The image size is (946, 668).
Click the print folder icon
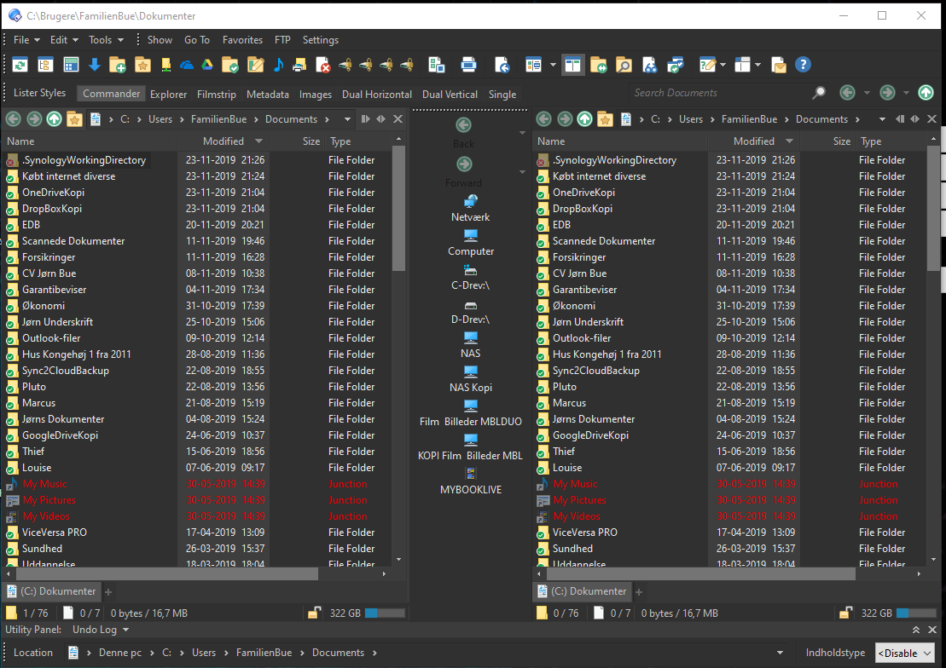point(299,65)
